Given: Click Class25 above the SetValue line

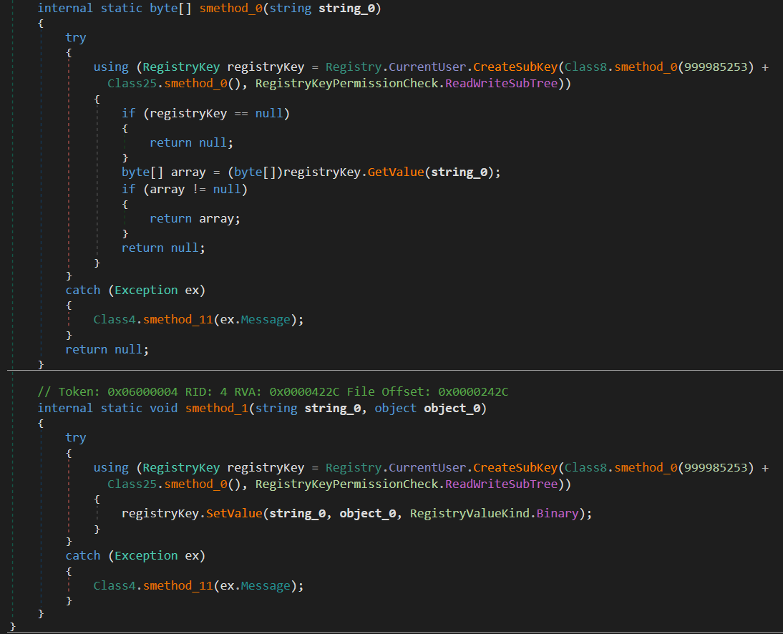Looking at the screenshot, I should tap(132, 484).
